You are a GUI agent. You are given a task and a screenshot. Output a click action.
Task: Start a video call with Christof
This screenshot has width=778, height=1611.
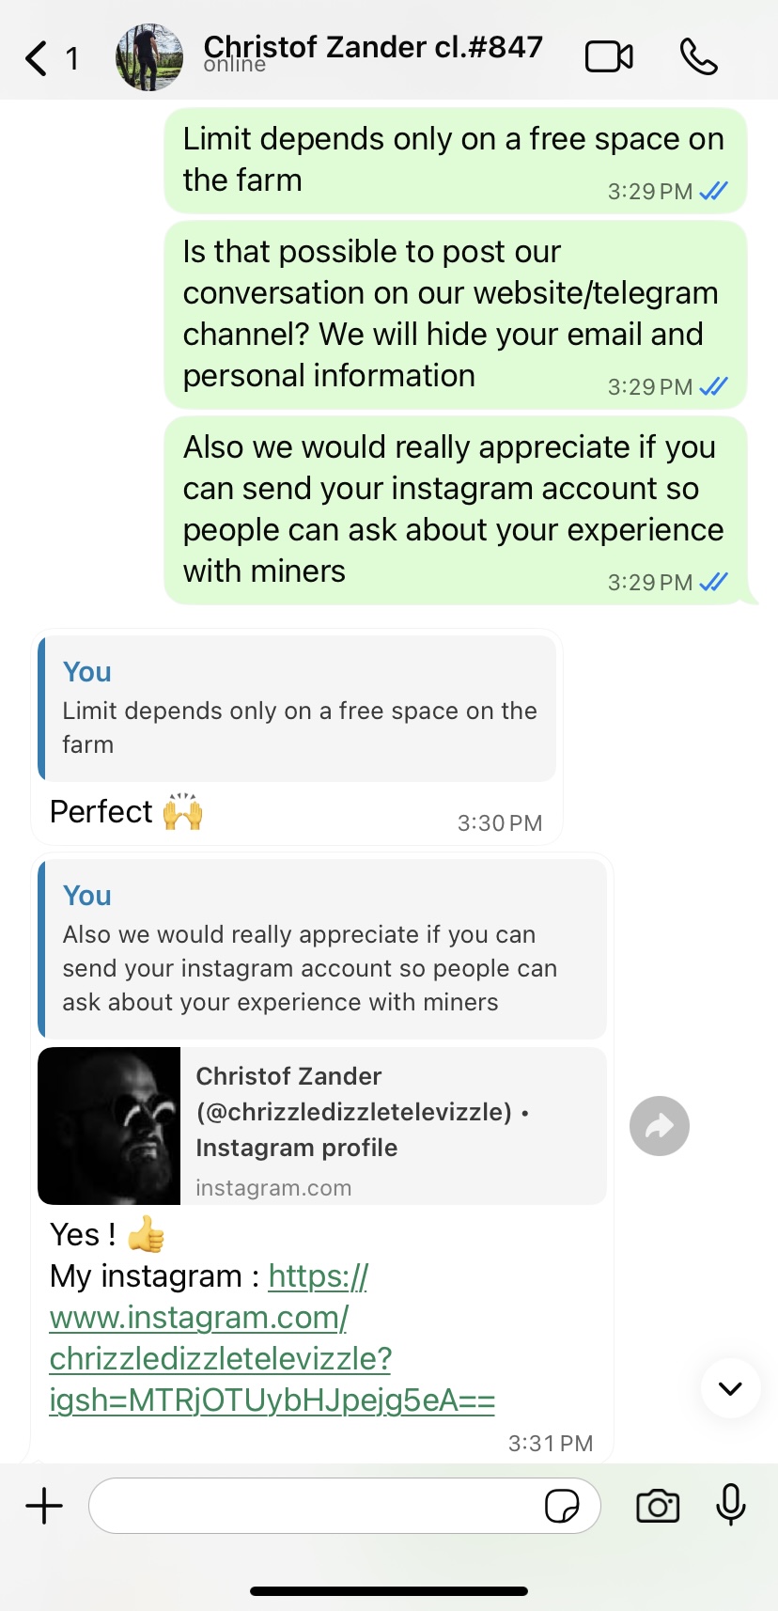[609, 57]
